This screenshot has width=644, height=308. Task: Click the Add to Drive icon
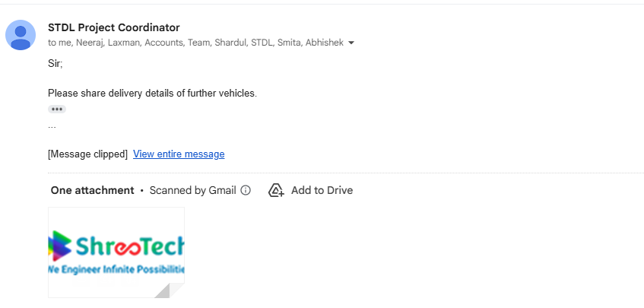pyautogui.click(x=276, y=190)
